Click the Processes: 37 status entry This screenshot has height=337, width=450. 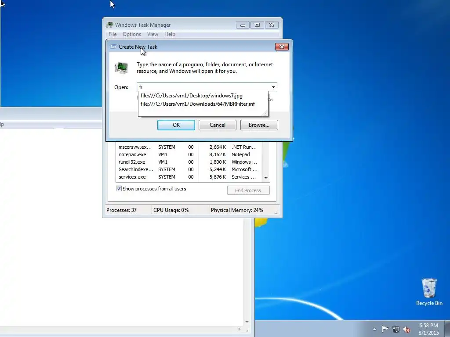pyautogui.click(x=121, y=210)
